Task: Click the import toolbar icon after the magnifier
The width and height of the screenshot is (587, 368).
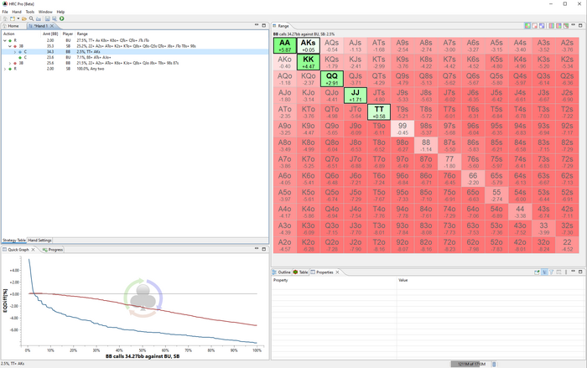Action: coord(39,18)
